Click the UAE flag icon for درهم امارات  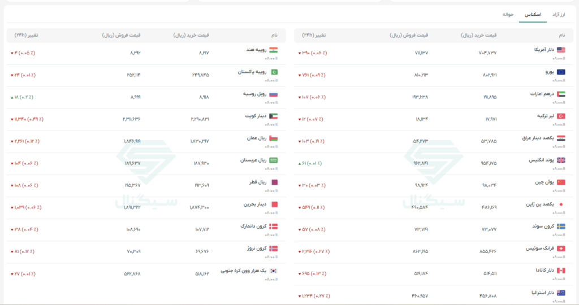tap(561, 94)
